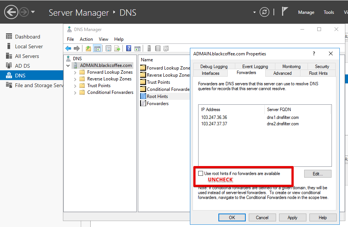348x227 pixels.
Task: Click the server tower toolbar icon
Action: (149, 48)
